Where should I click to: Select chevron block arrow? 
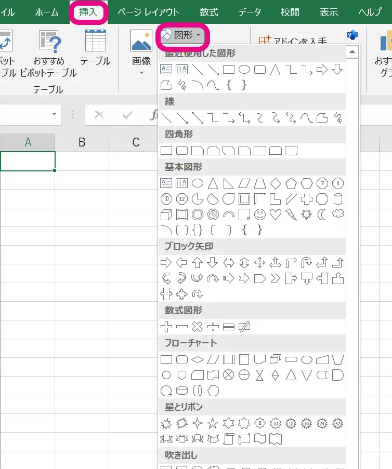tap(275, 278)
